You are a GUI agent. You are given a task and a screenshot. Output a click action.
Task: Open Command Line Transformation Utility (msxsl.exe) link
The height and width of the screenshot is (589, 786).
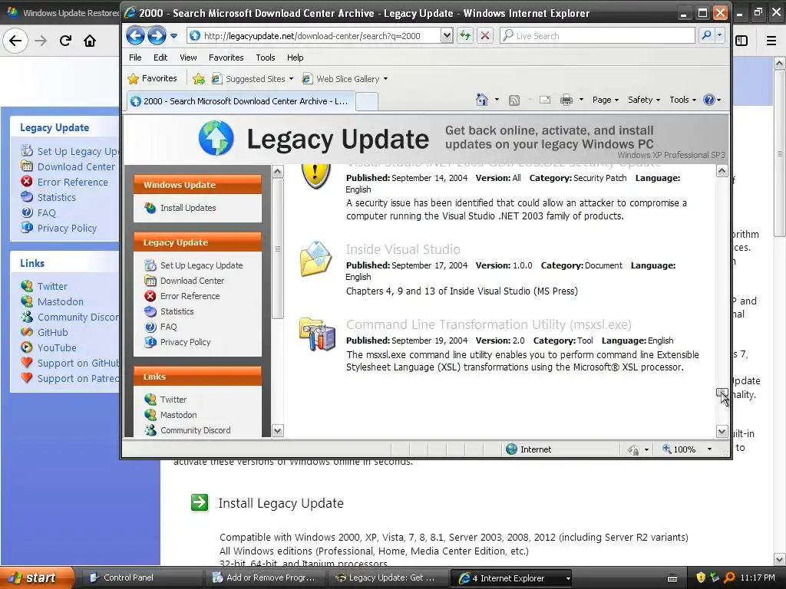[x=489, y=324]
